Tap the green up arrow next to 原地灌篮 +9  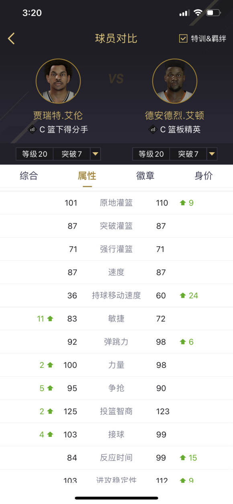coord(183,203)
